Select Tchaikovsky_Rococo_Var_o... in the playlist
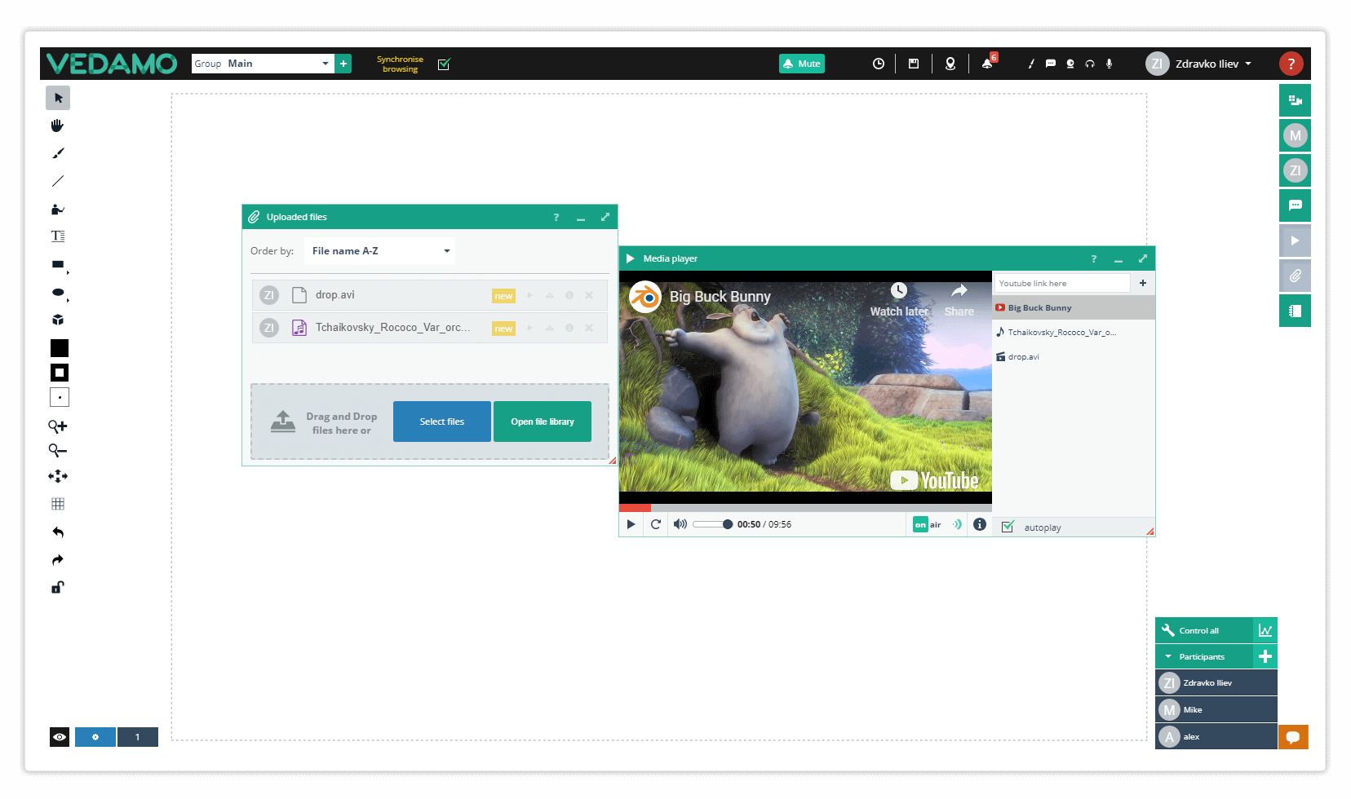This screenshot has height=799, width=1351. click(x=1074, y=332)
